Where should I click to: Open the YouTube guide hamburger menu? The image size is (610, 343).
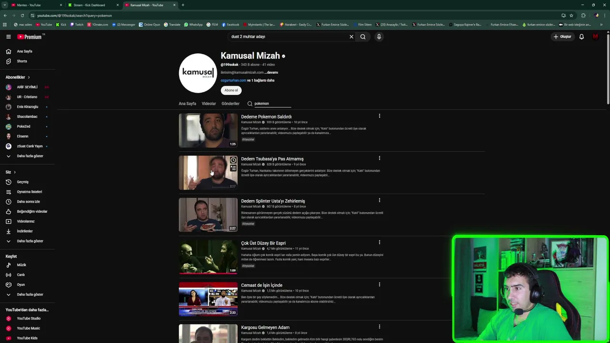[x=8, y=37]
